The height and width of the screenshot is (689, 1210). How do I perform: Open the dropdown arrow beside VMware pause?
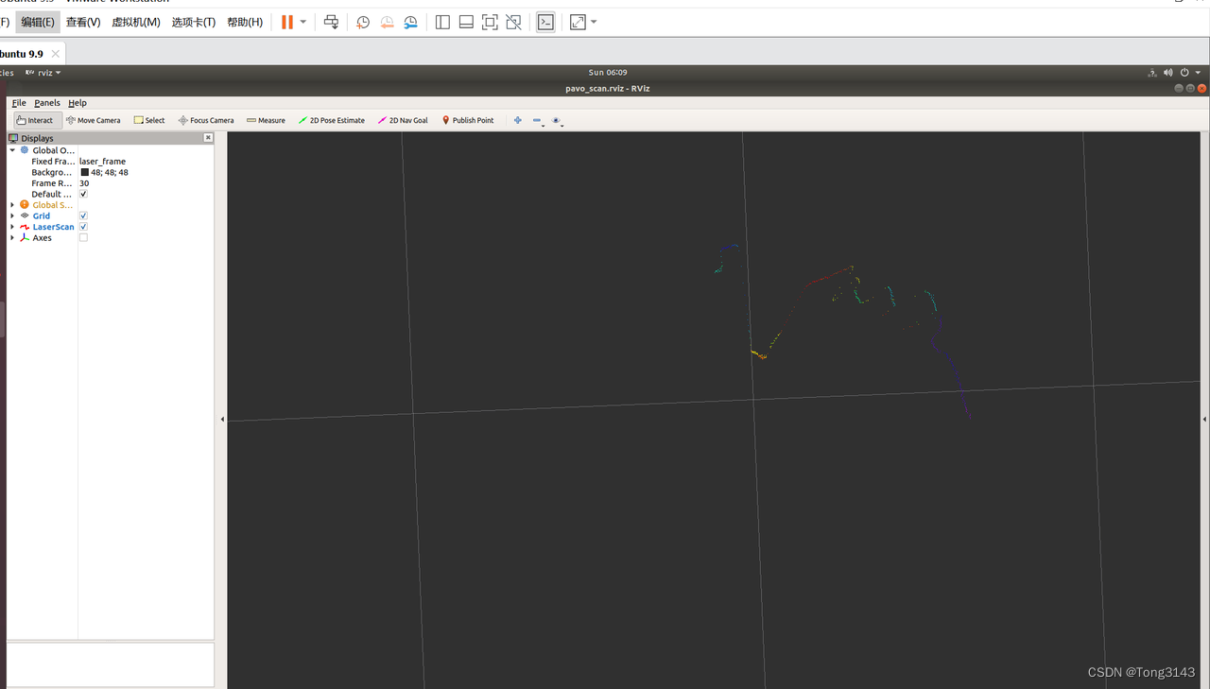303,22
